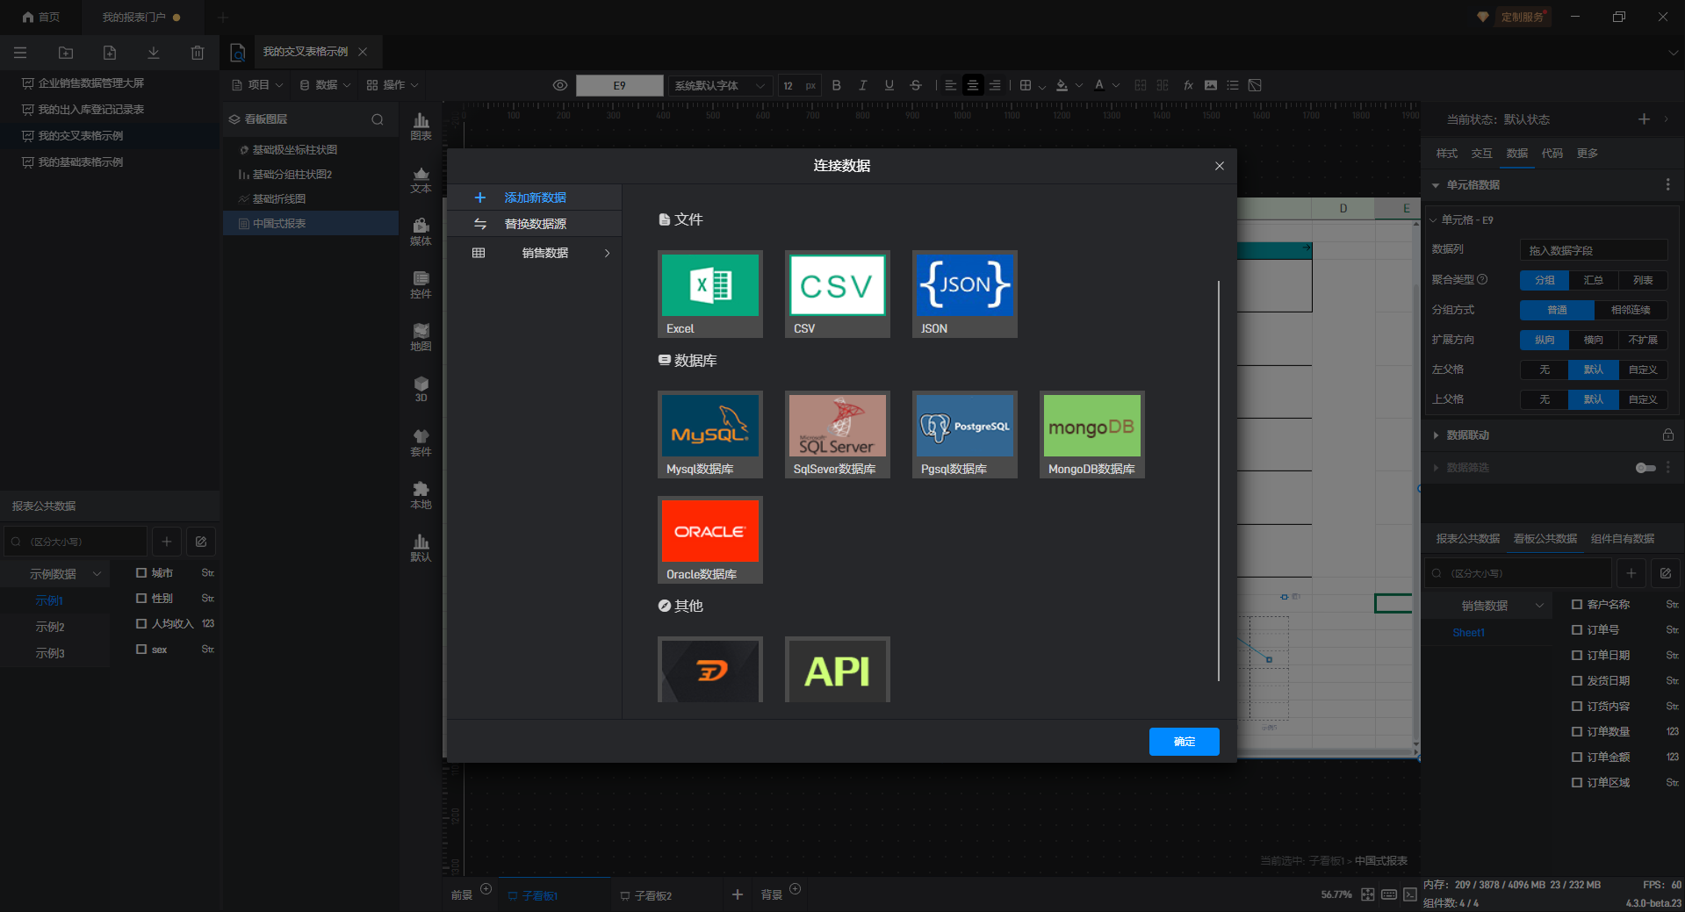
Task: Open the 媒体 component palette
Action: (421, 233)
